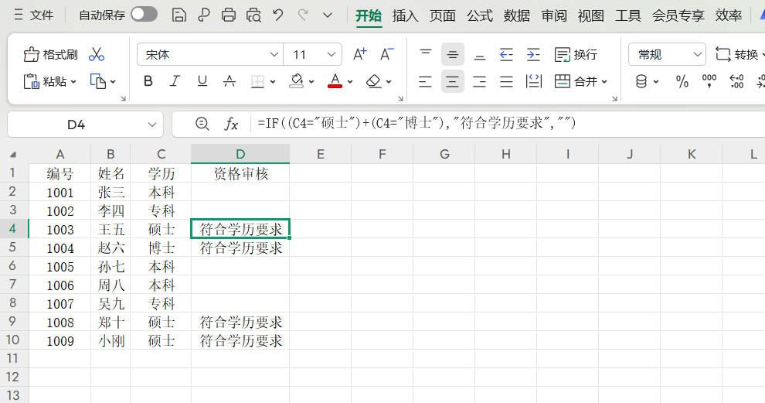Click the 合并 (Merge) button
This screenshot has height=403, width=765.
tap(580, 81)
